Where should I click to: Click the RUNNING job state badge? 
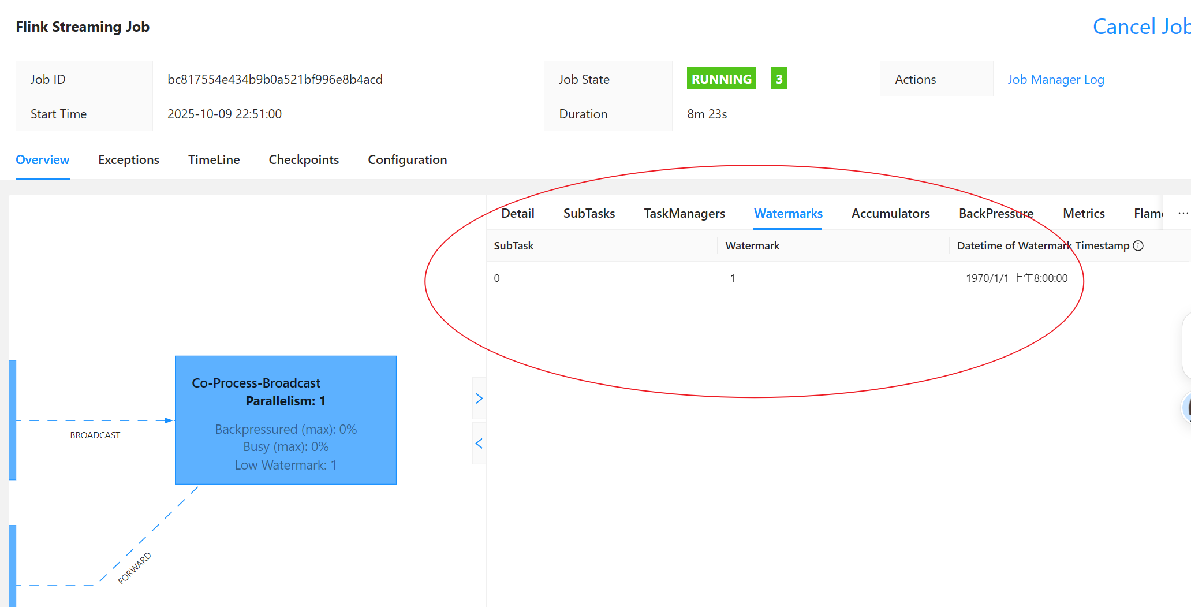click(722, 79)
